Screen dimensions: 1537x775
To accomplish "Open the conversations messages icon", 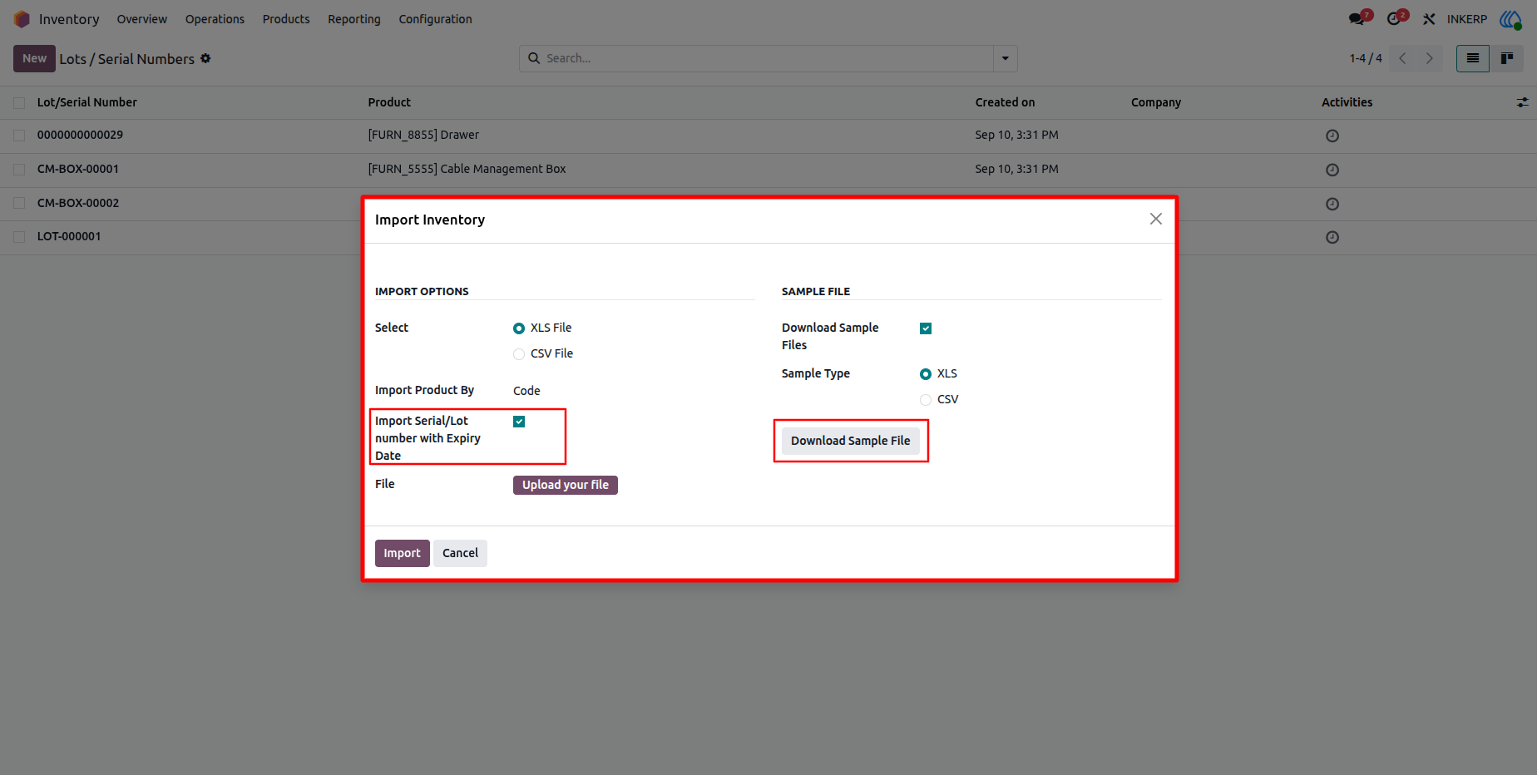I will point(1357,19).
